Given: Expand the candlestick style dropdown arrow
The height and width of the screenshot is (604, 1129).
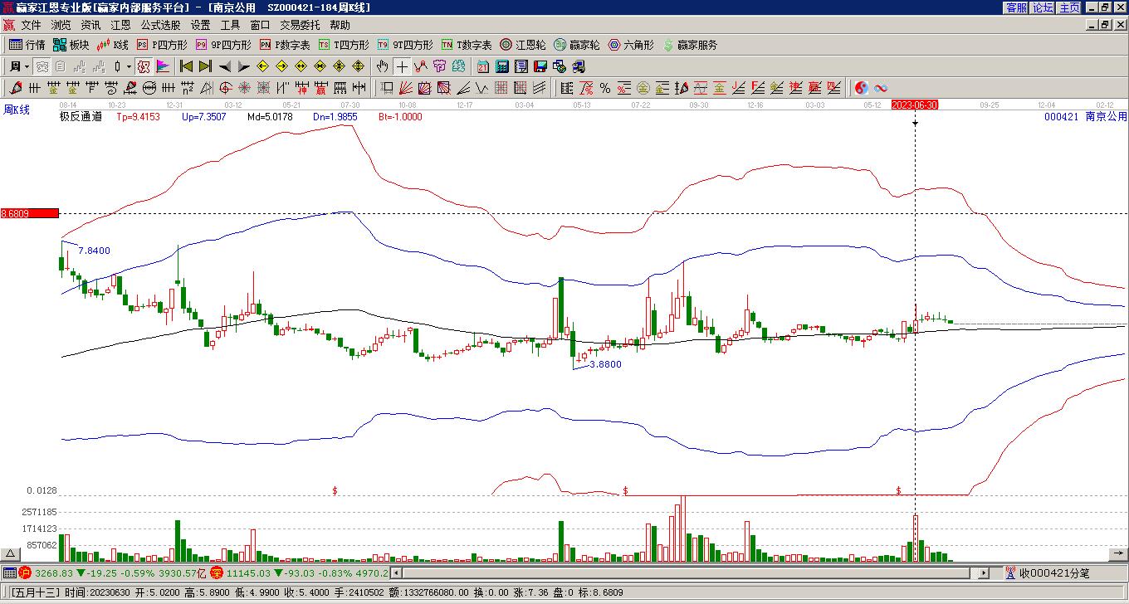Looking at the screenshot, I should point(129,66).
